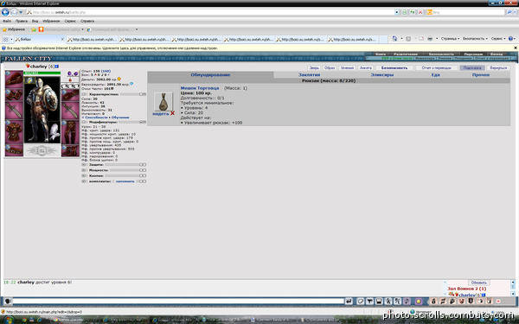Click the equipped body armor slot
The image size is (519, 324).
tap(14, 131)
